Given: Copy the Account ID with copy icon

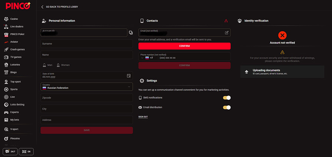Looking at the screenshot, I should [131, 33].
